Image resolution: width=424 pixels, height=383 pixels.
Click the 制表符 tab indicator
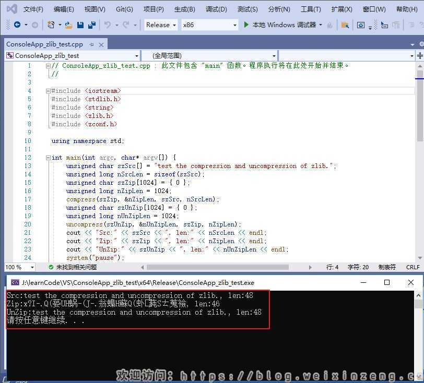pyautogui.click(x=387, y=267)
